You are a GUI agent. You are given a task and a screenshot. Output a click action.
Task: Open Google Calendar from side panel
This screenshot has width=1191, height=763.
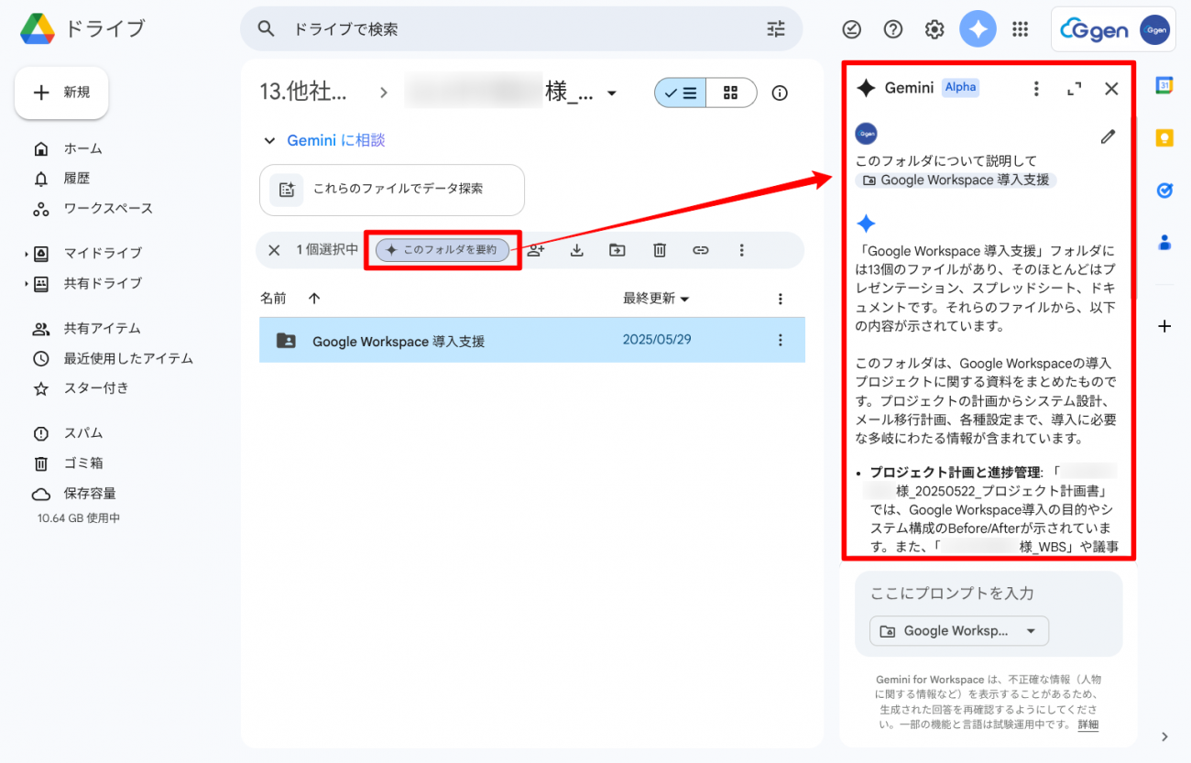coord(1164,86)
